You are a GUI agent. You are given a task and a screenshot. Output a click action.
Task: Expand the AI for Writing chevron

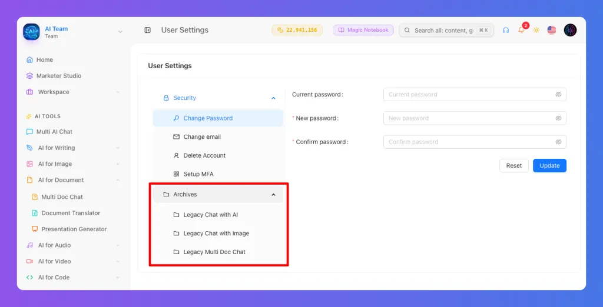[118, 148]
